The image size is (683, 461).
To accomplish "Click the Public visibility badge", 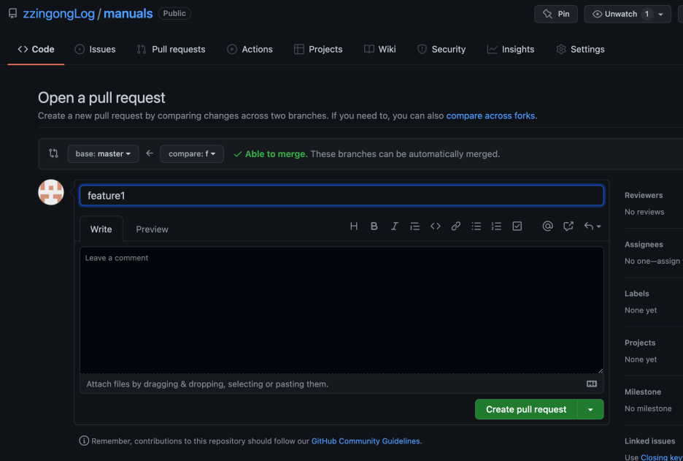I will pyautogui.click(x=174, y=14).
